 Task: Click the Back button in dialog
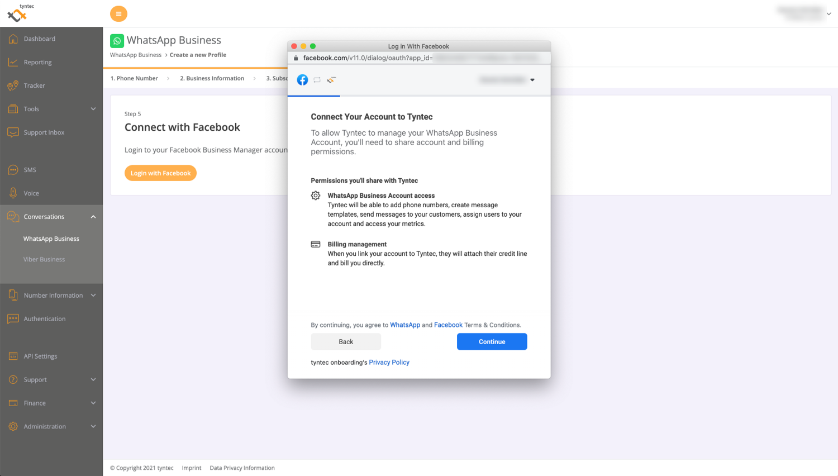(346, 341)
